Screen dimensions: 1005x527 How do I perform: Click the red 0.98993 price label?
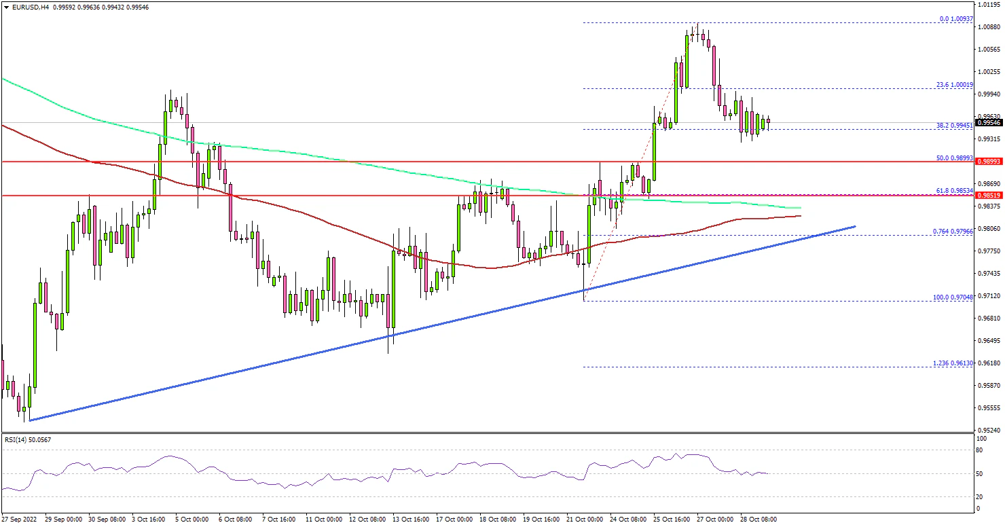[x=990, y=162]
